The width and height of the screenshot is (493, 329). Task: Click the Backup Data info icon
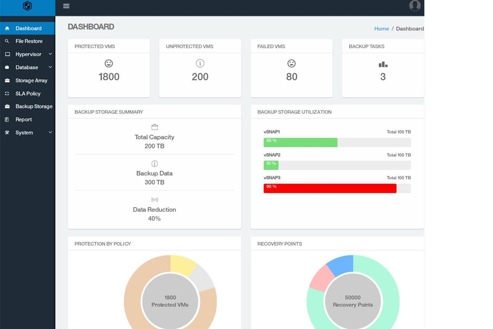click(154, 164)
